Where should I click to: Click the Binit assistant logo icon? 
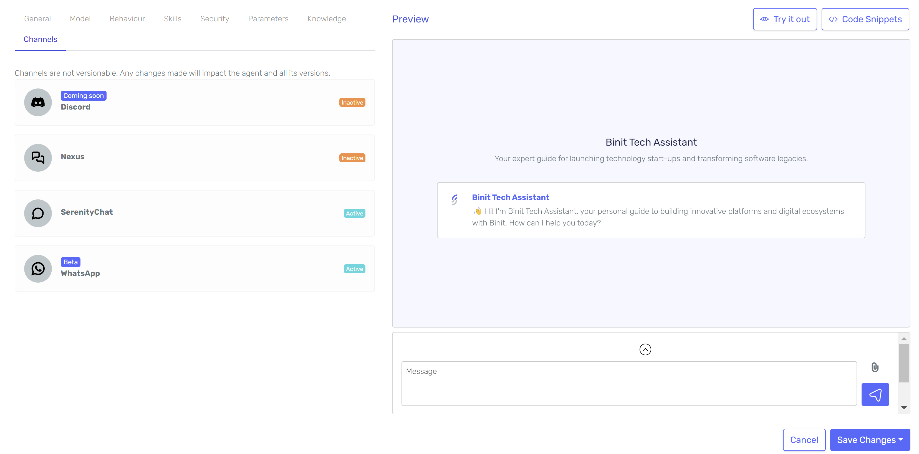[x=455, y=199]
